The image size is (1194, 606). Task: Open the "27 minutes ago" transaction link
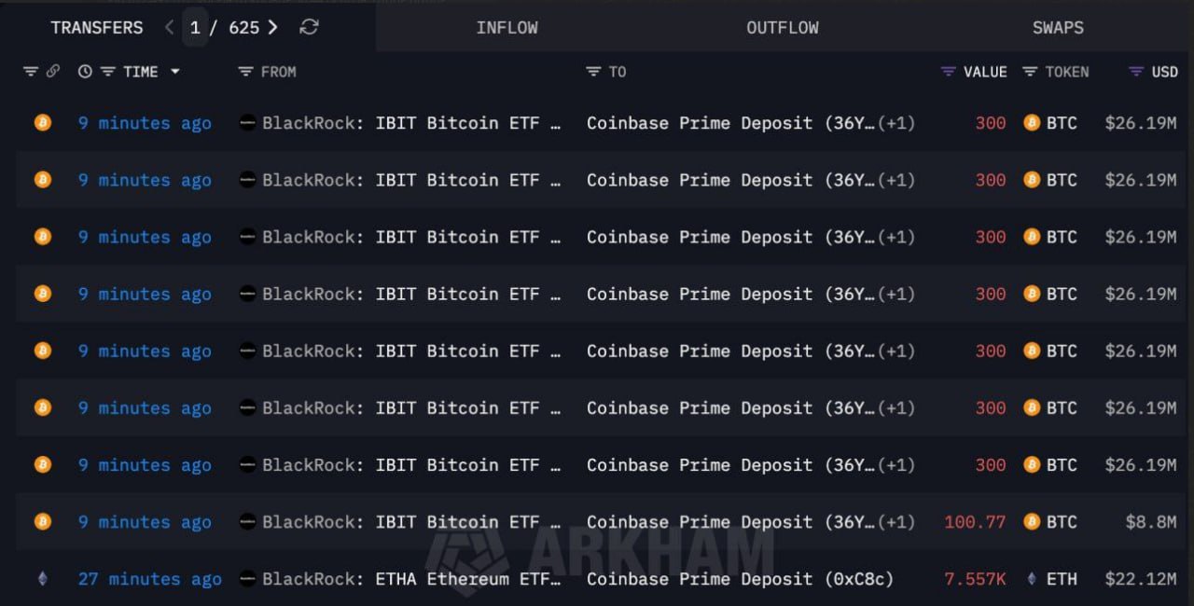[x=149, y=579]
